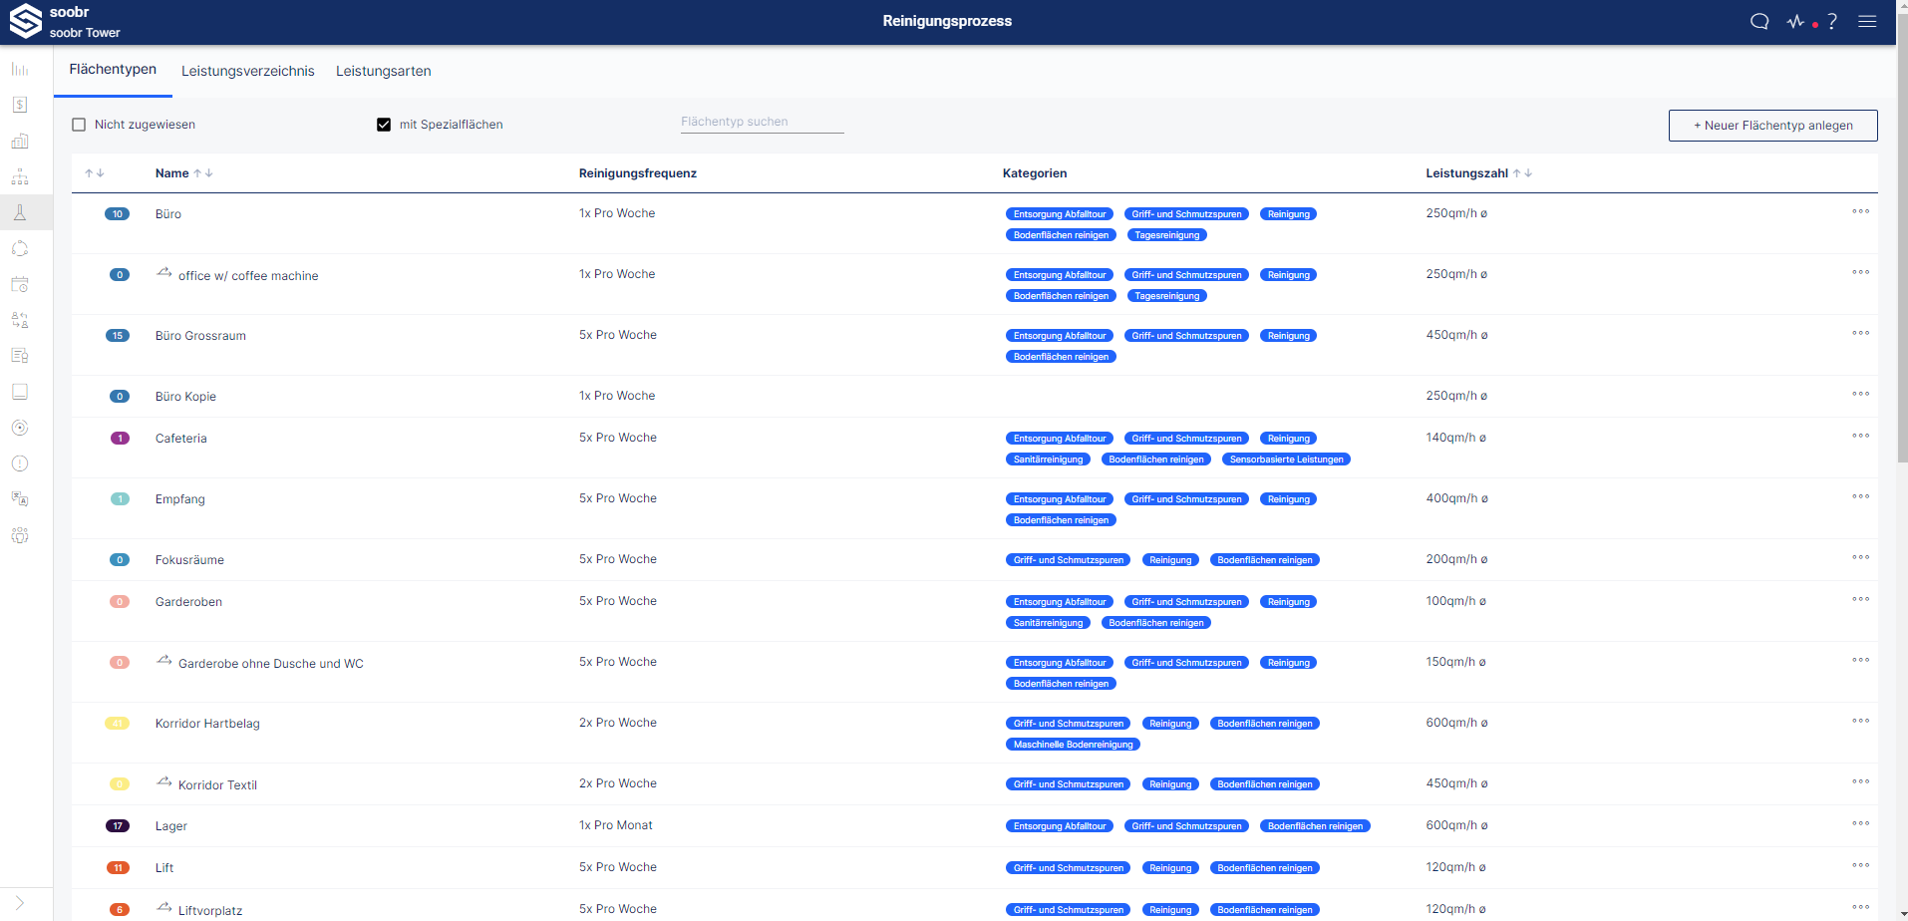Viewport: 1908px width, 921px height.
Task: Switch to the Flächentypen tab
Action: 113,70
